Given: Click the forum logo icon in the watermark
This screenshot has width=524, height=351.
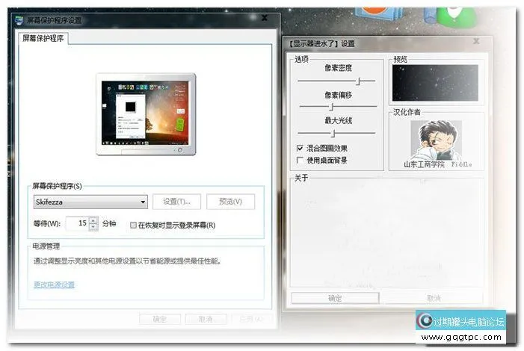Looking at the screenshot, I should click(x=426, y=322).
